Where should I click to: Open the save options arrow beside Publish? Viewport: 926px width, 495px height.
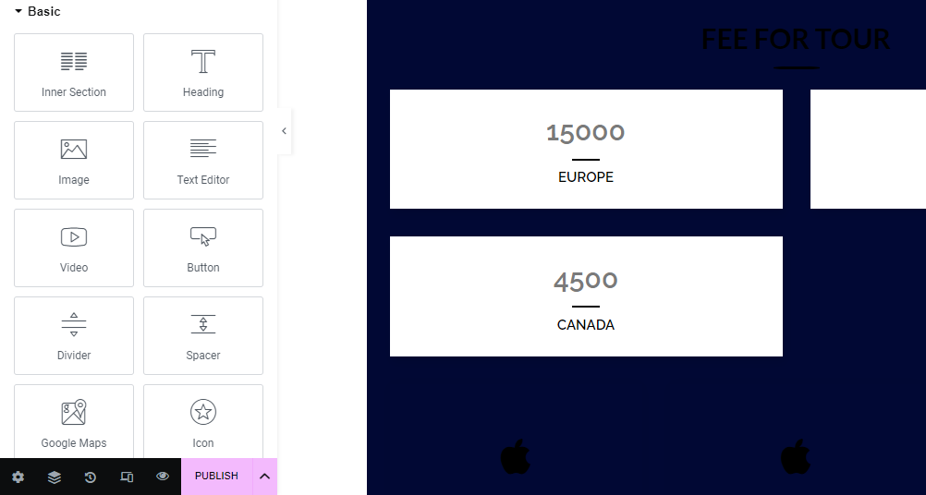[264, 477]
